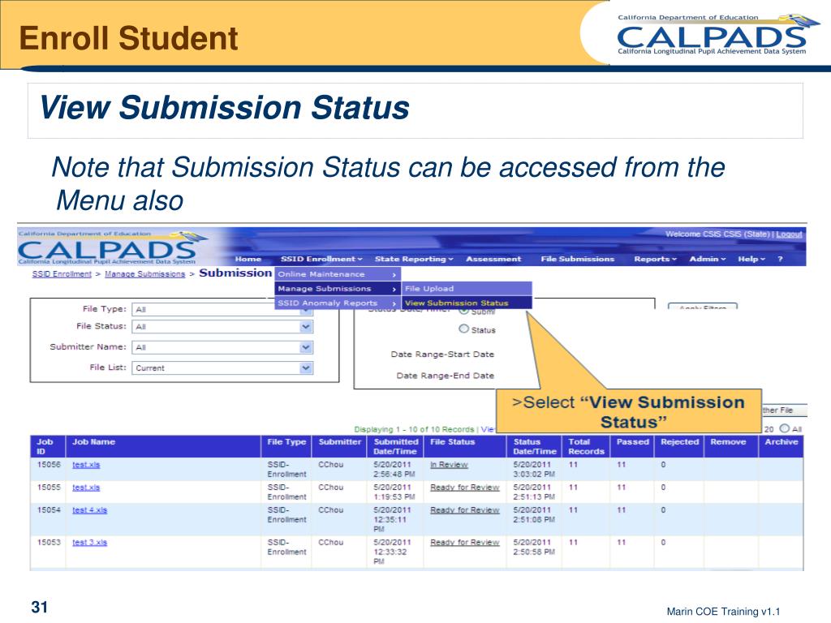Open the File Status dropdown

point(222,327)
